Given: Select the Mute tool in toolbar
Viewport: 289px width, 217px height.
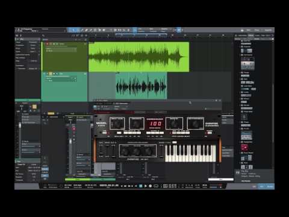Looking at the screenshot, I should click(95, 30).
